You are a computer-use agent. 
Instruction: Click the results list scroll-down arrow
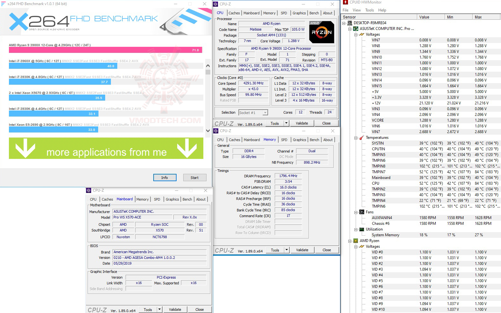click(x=208, y=131)
